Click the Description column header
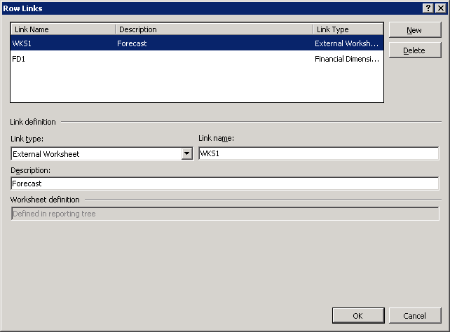 click(214, 29)
